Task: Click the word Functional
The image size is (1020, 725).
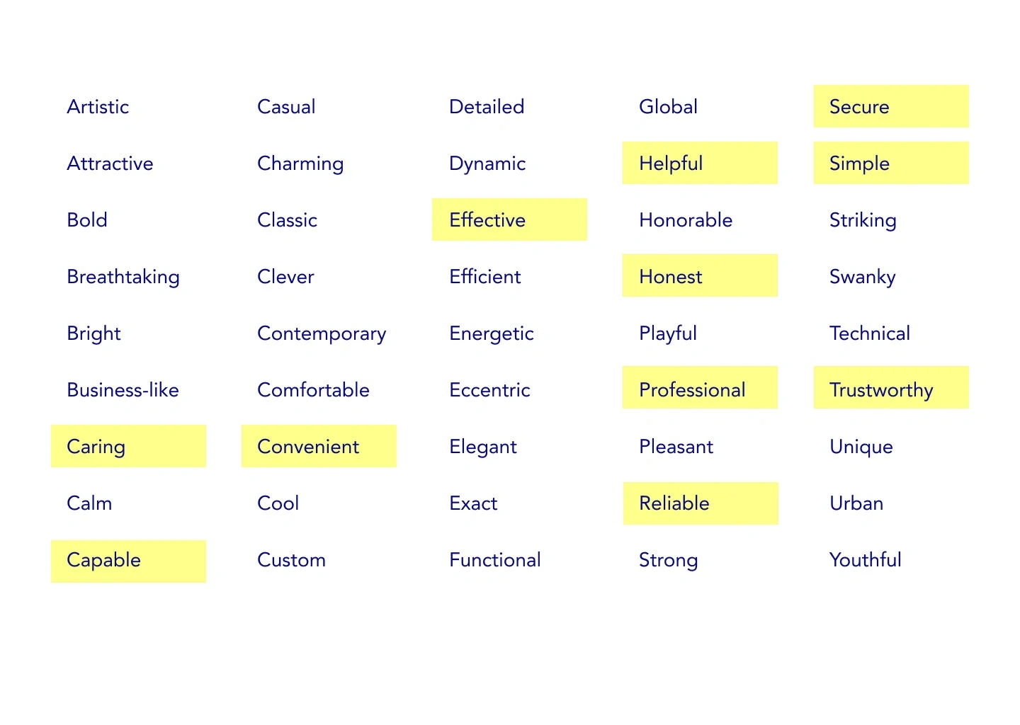Action: (x=494, y=560)
